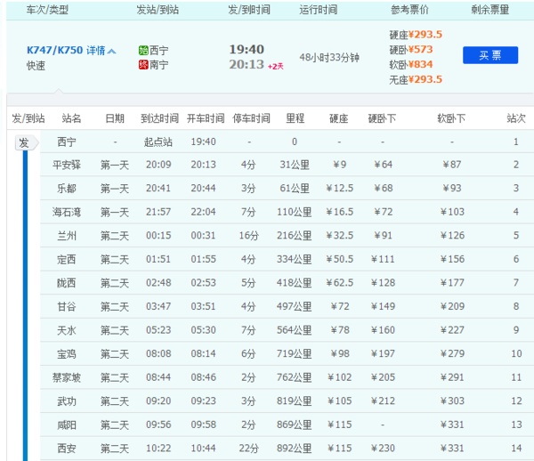Image resolution: width=534 pixels, height=461 pixels.
Task: Select the 软卧 ¥834 price
Action: click(410, 64)
